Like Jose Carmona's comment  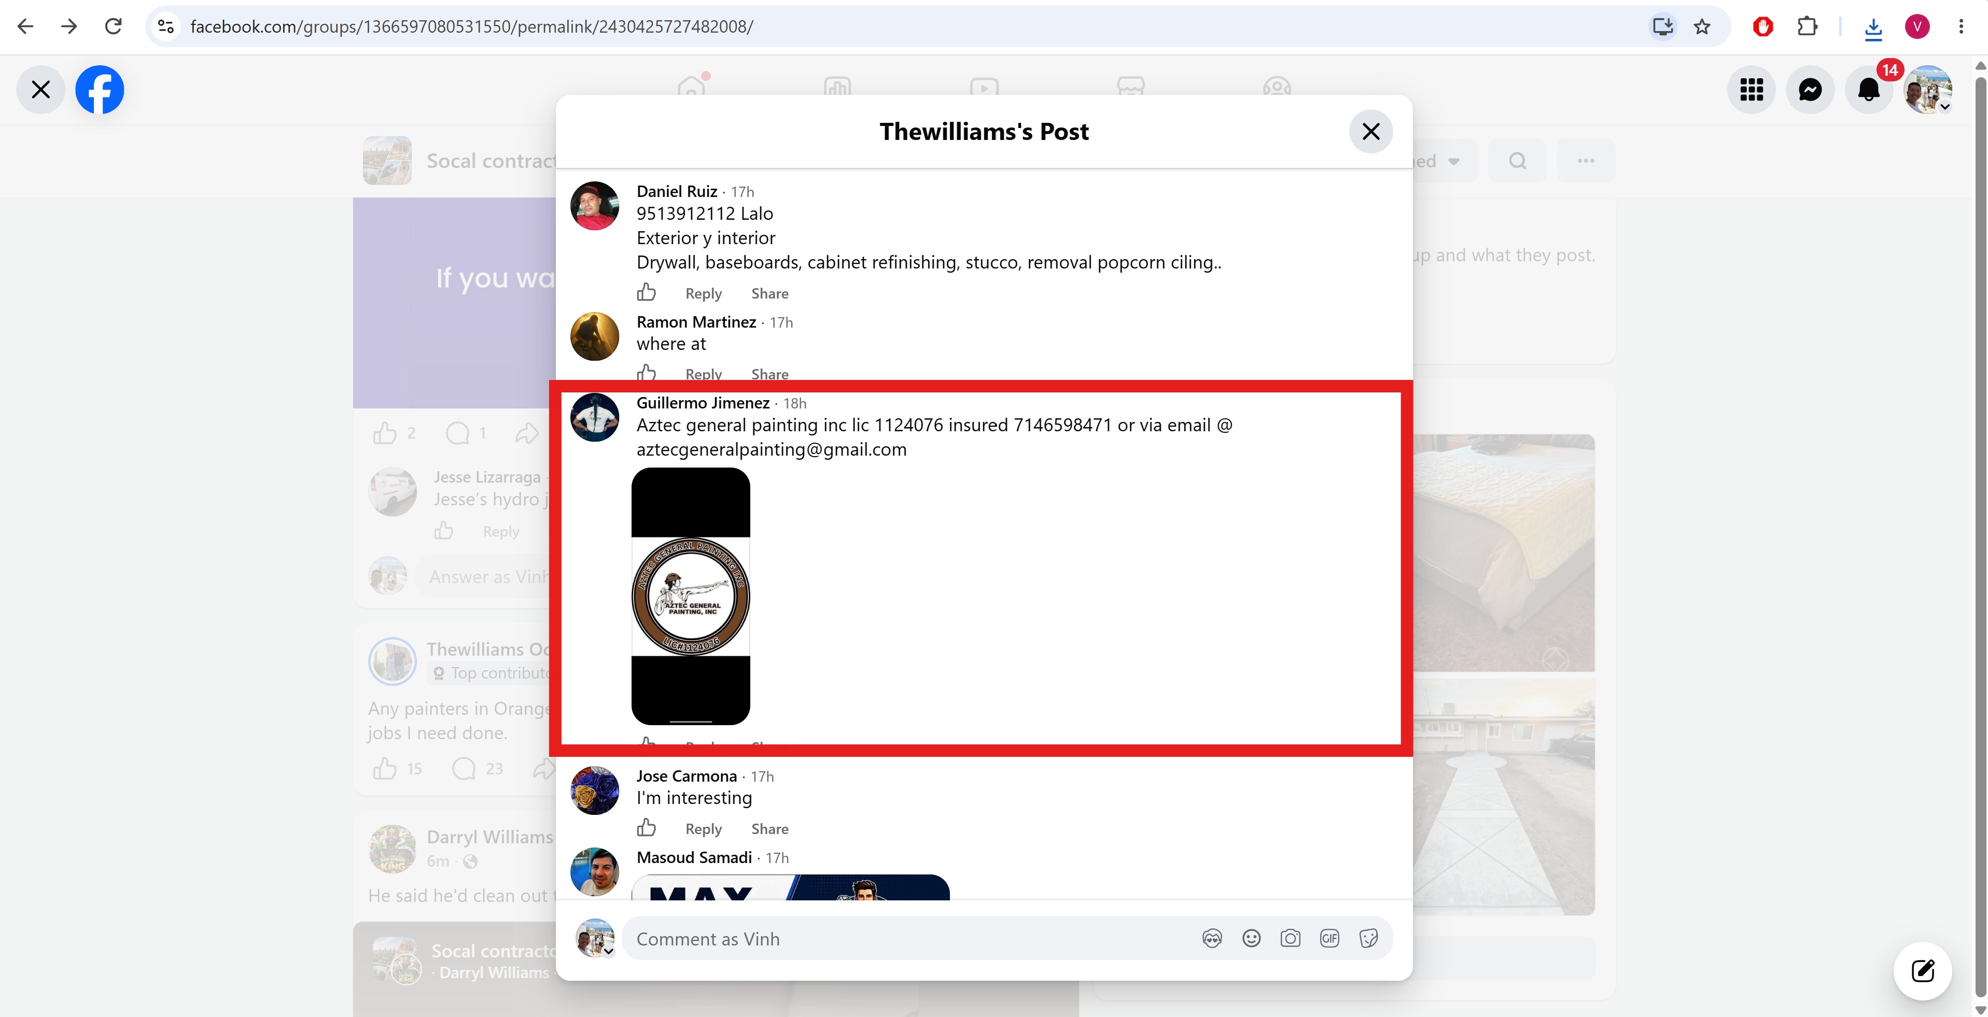click(646, 828)
